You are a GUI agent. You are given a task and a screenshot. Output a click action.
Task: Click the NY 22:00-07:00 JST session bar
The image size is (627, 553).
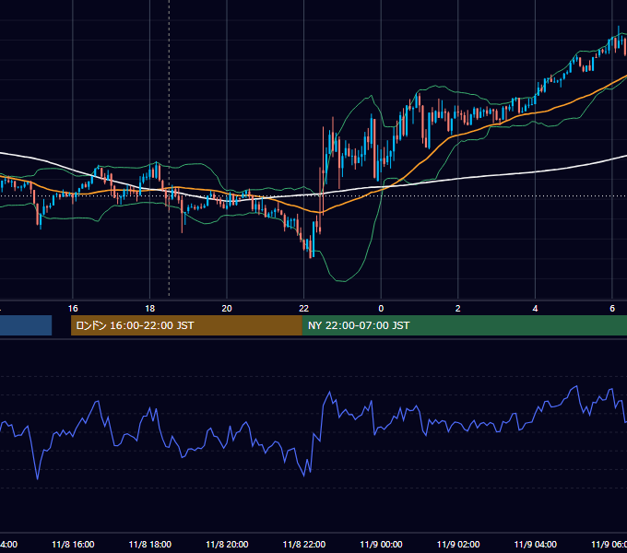point(465,325)
